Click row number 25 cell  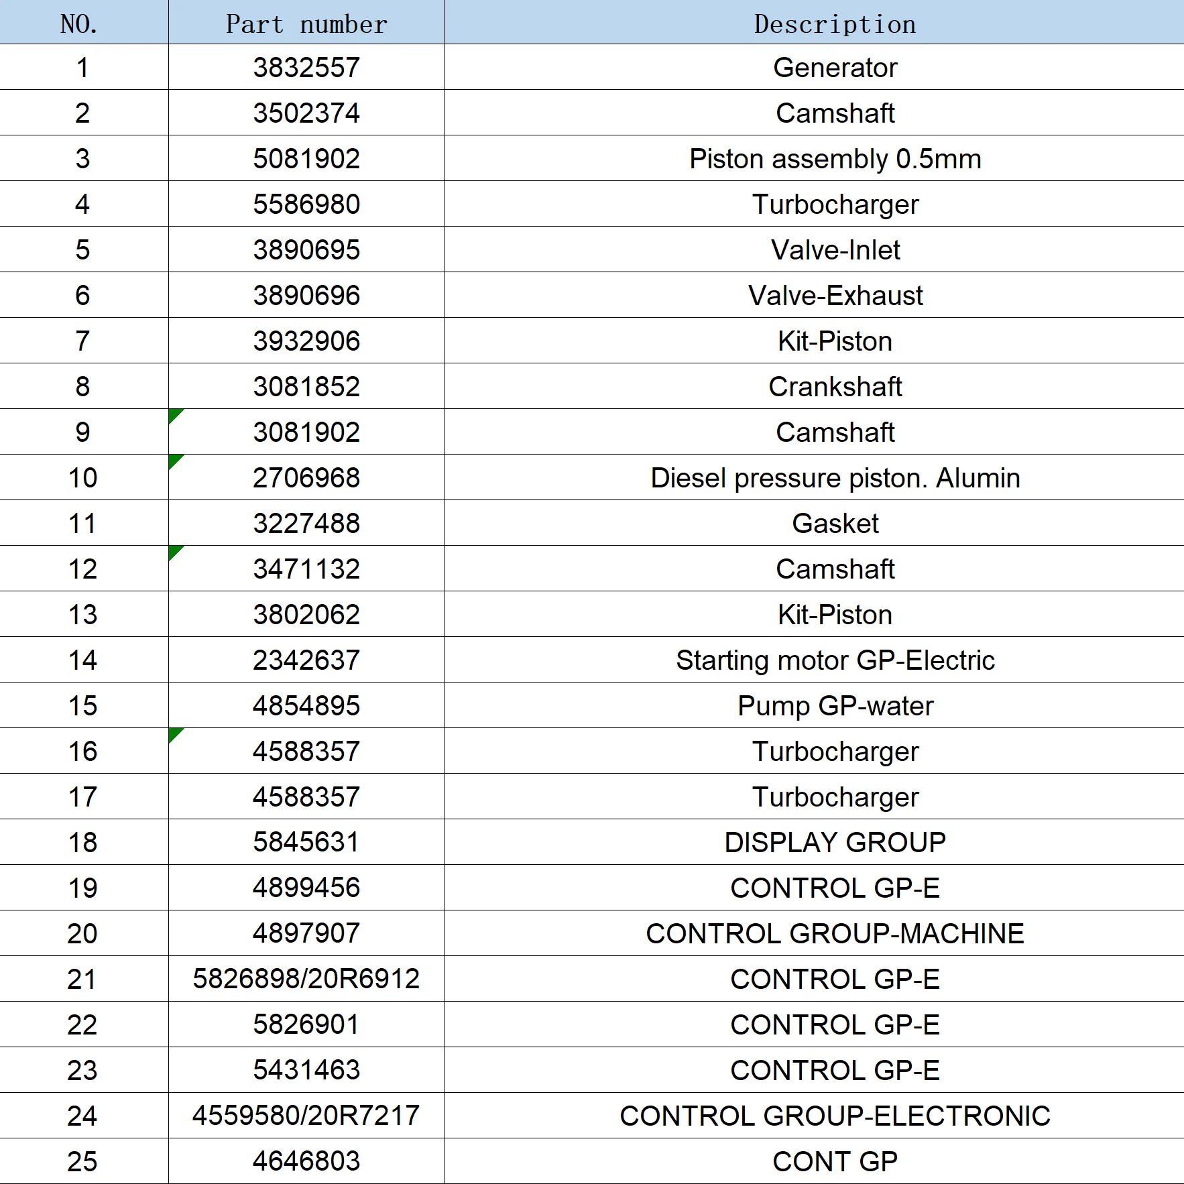(84, 1161)
